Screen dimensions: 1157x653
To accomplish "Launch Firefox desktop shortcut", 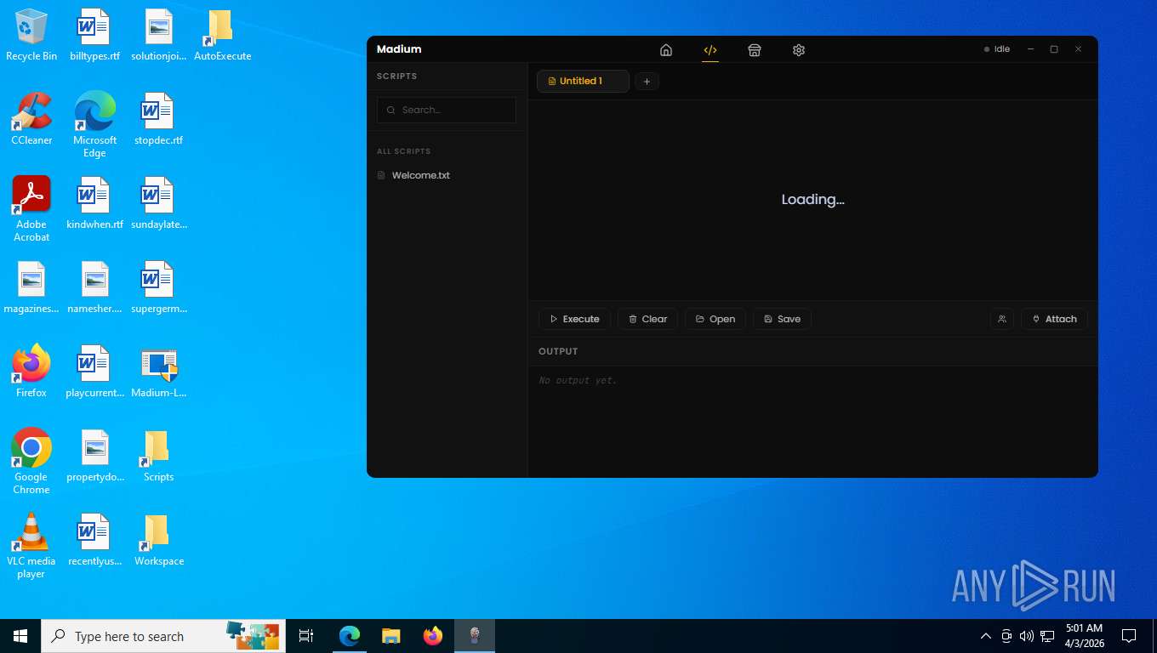I will tap(31, 372).
